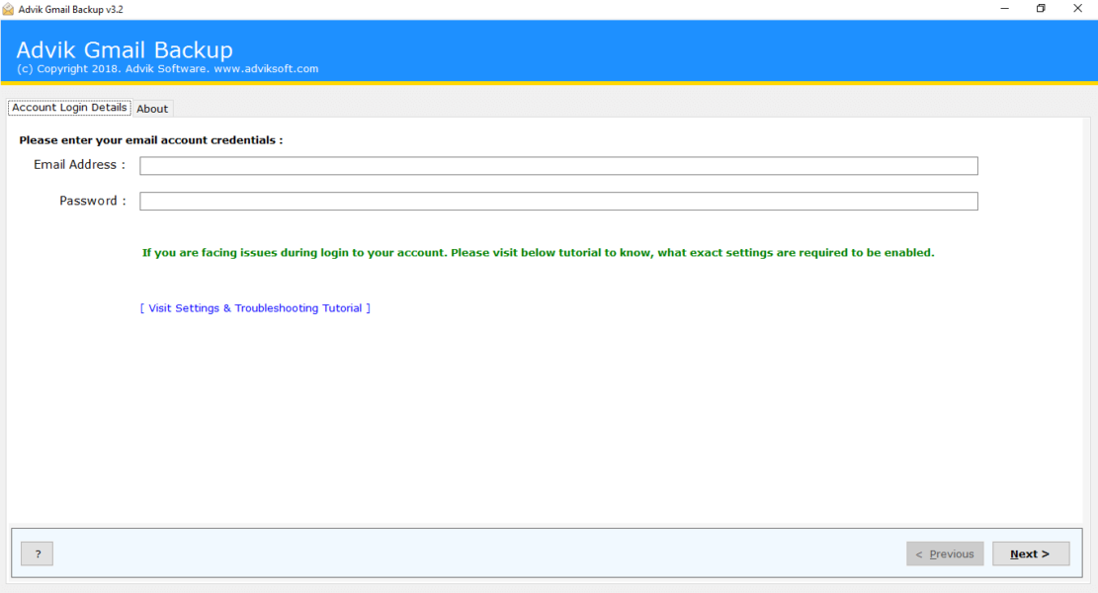Viewport: 1098px width, 593px height.
Task: Focus the Email Address input field
Action: (558, 166)
